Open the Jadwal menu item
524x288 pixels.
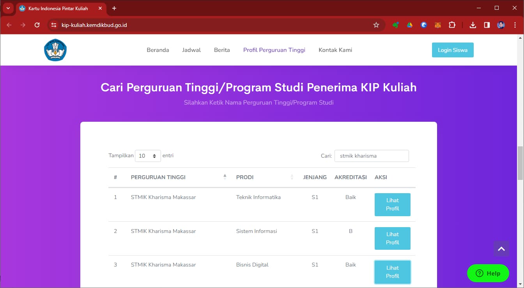coord(191,50)
